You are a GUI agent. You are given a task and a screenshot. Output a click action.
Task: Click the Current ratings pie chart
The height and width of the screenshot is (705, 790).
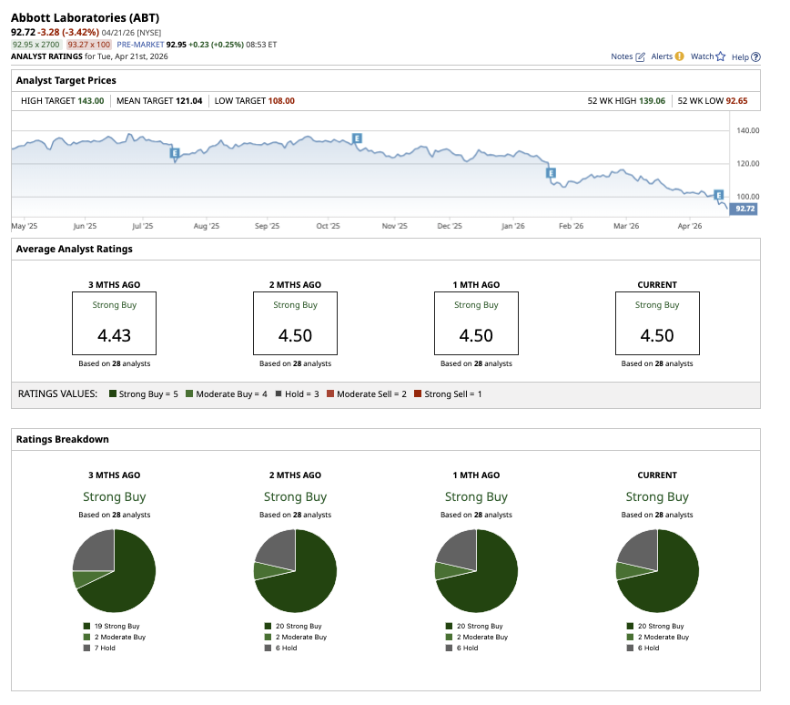click(x=657, y=570)
